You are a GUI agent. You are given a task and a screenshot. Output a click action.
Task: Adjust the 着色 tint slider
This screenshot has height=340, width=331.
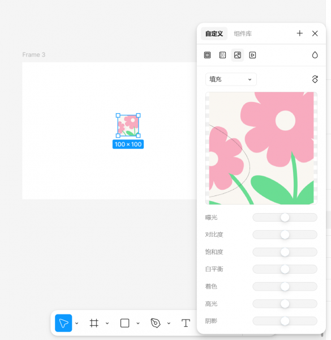[285, 286]
